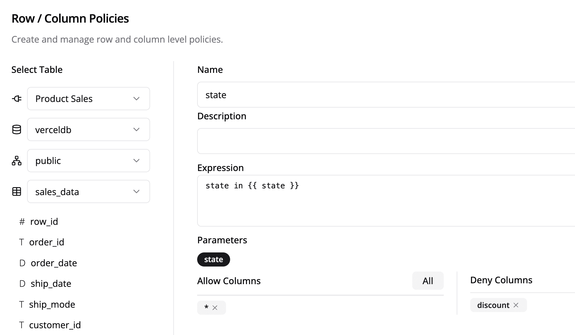Click the table grid icon

click(x=17, y=192)
